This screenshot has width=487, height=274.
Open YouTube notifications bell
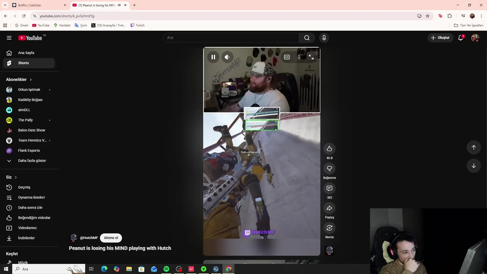pos(461,38)
